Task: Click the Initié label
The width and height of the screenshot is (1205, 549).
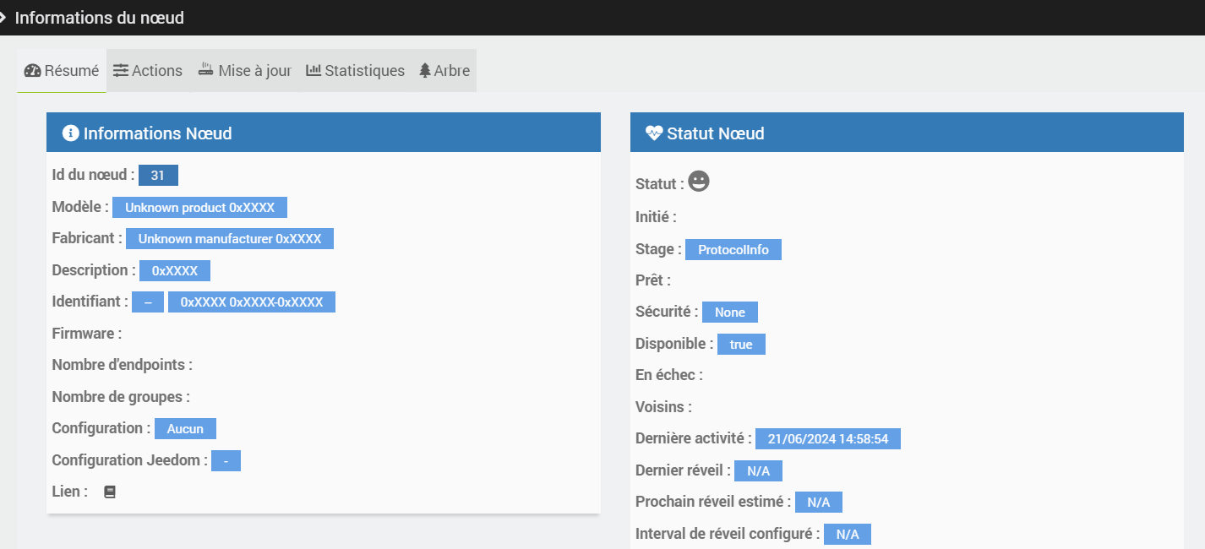Action: pyautogui.click(x=657, y=217)
